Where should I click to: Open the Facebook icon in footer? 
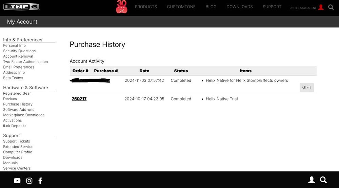[40, 181]
